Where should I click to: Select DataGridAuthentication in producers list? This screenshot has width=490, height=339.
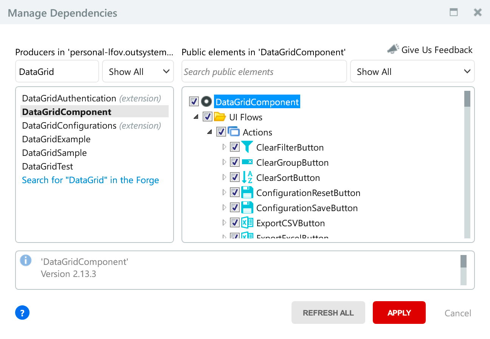tap(95, 98)
